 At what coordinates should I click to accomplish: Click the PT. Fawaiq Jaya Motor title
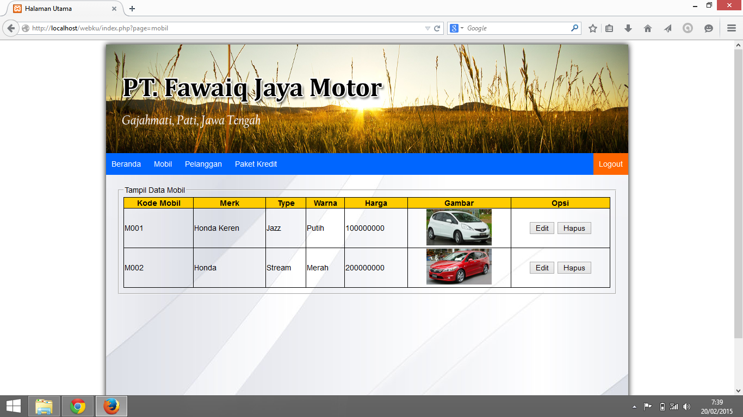point(252,88)
